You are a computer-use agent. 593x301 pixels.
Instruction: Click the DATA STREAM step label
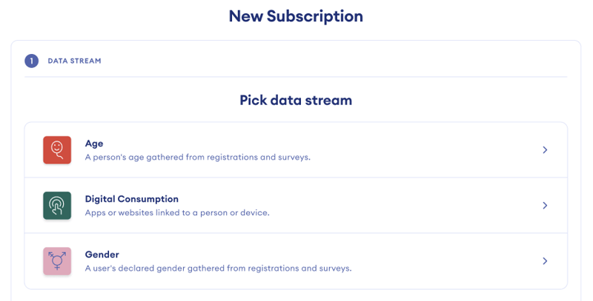tap(75, 61)
